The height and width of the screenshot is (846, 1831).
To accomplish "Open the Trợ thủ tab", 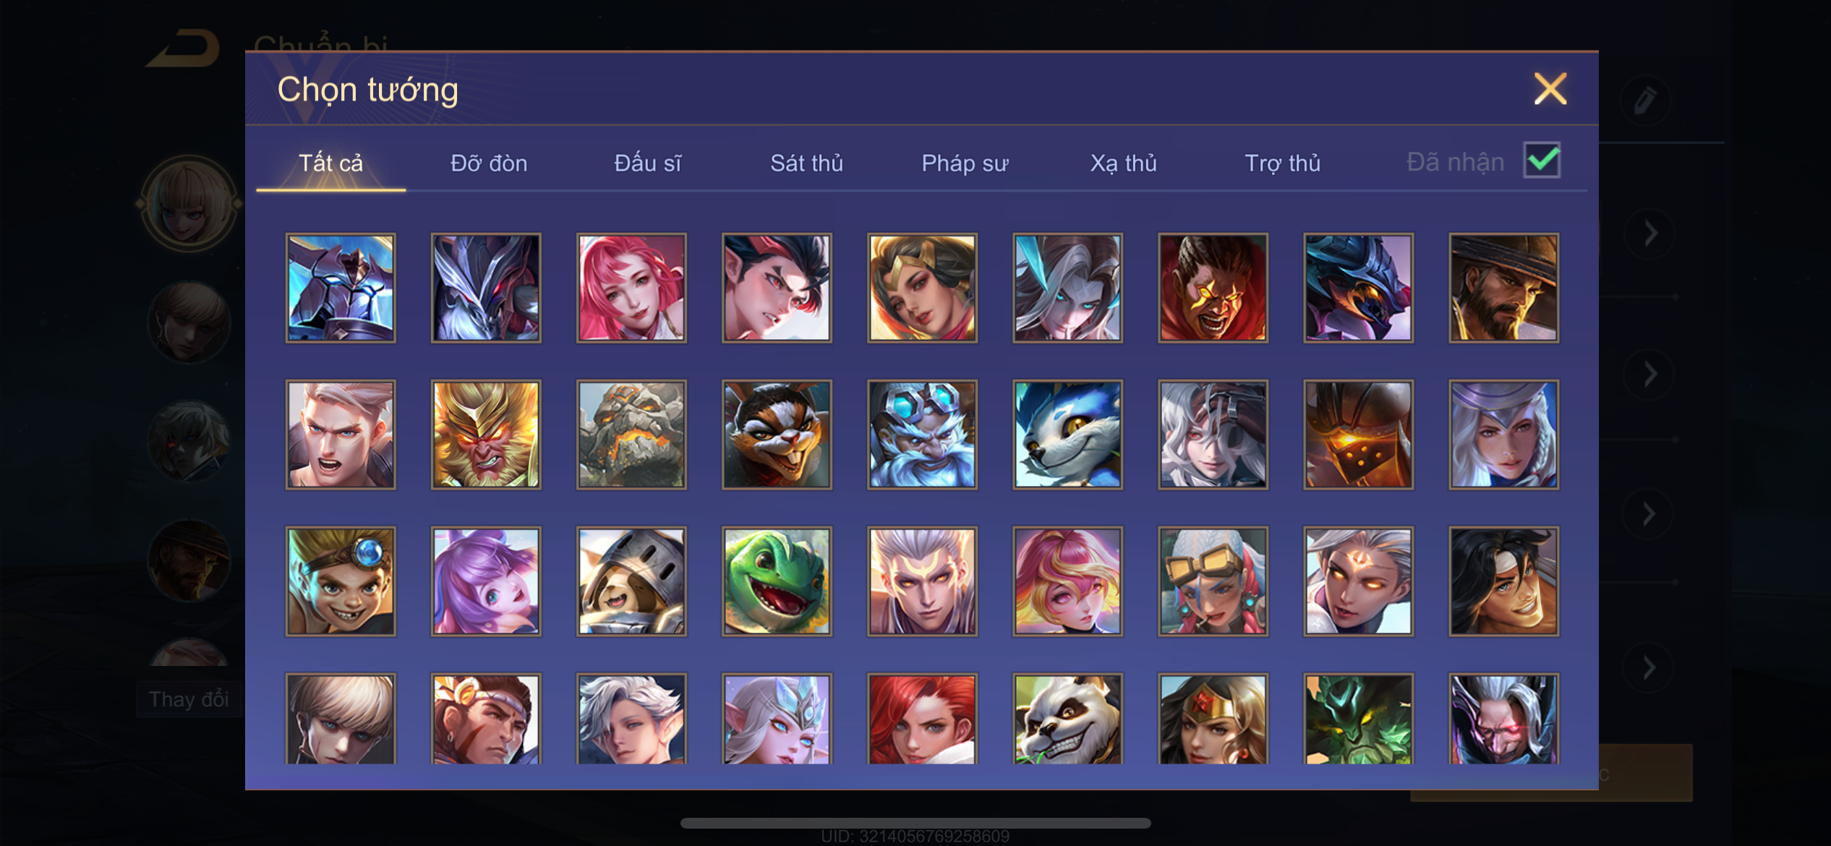I will coord(1282,163).
